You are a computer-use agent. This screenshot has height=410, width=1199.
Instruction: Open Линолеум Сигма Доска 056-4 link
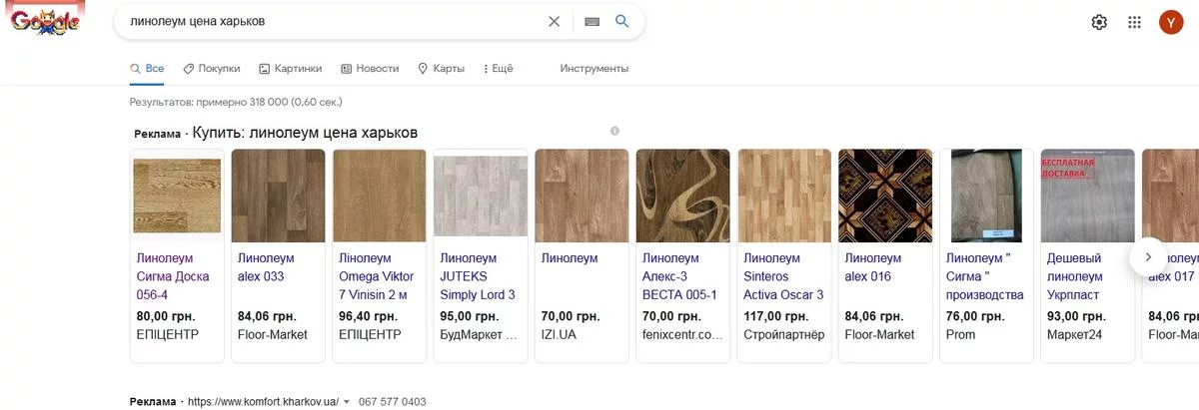pos(173,276)
